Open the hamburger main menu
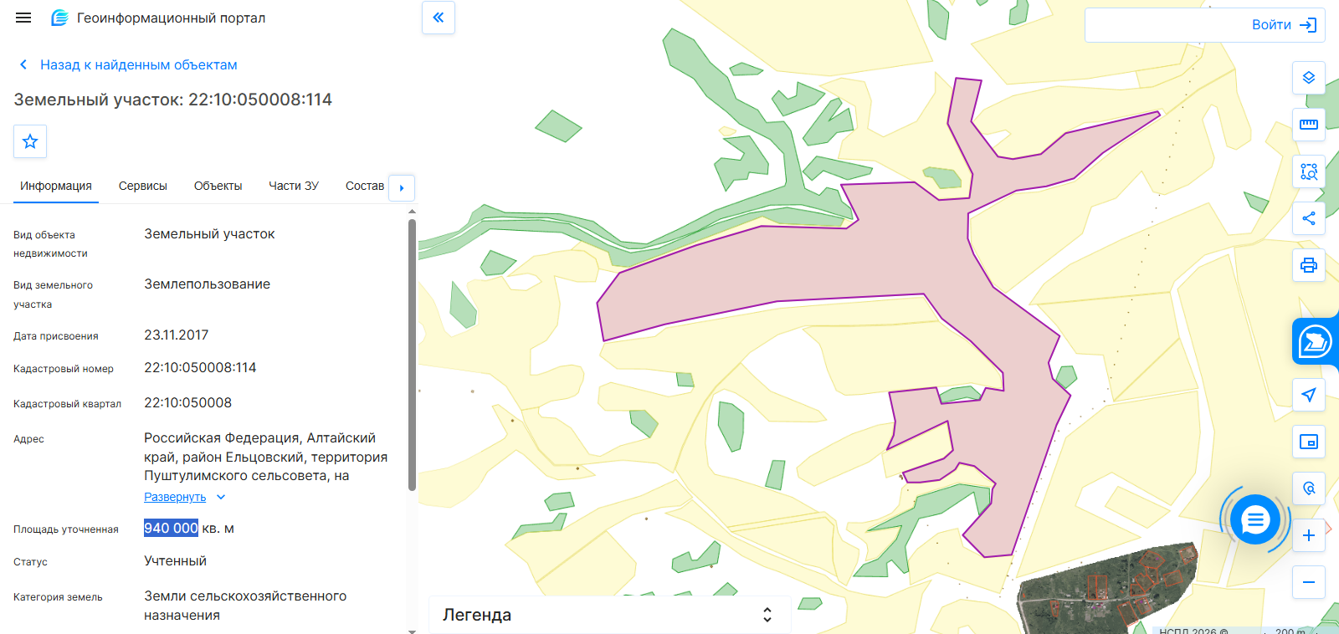Image resolution: width=1339 pixels, height=634 pixels. 23,18
